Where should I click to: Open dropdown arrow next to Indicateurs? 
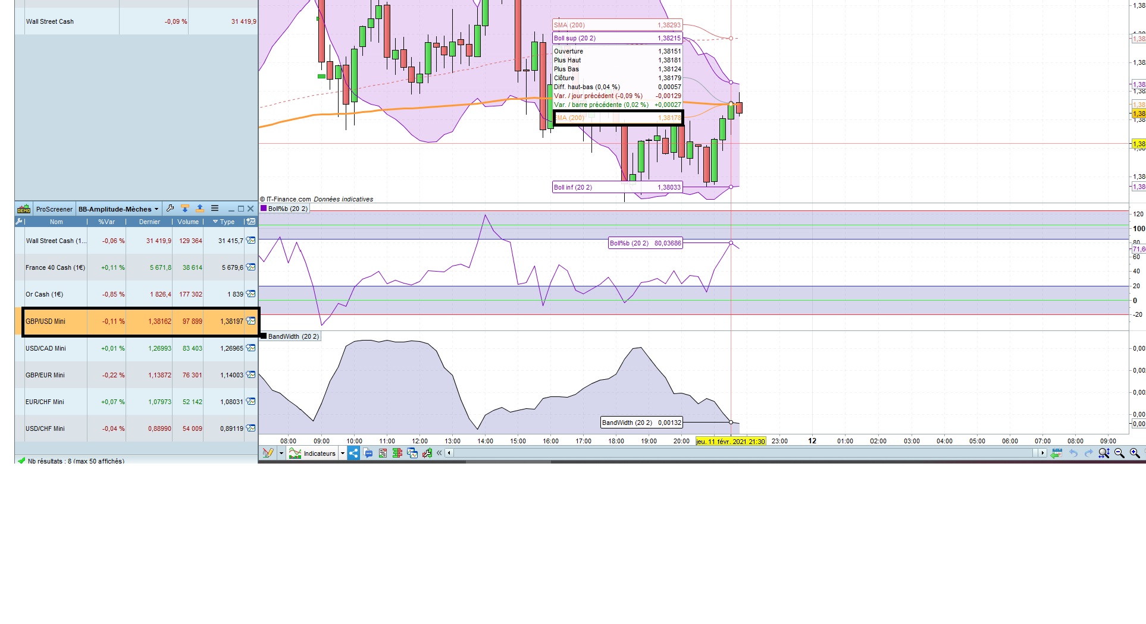pyautogui.click(x=343, y=453)
